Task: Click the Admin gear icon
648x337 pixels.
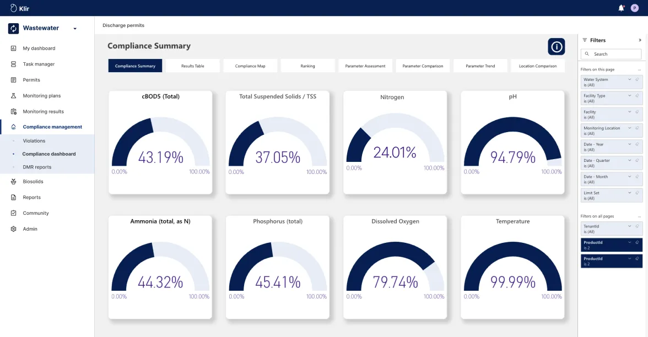Action: pos(12,229)
